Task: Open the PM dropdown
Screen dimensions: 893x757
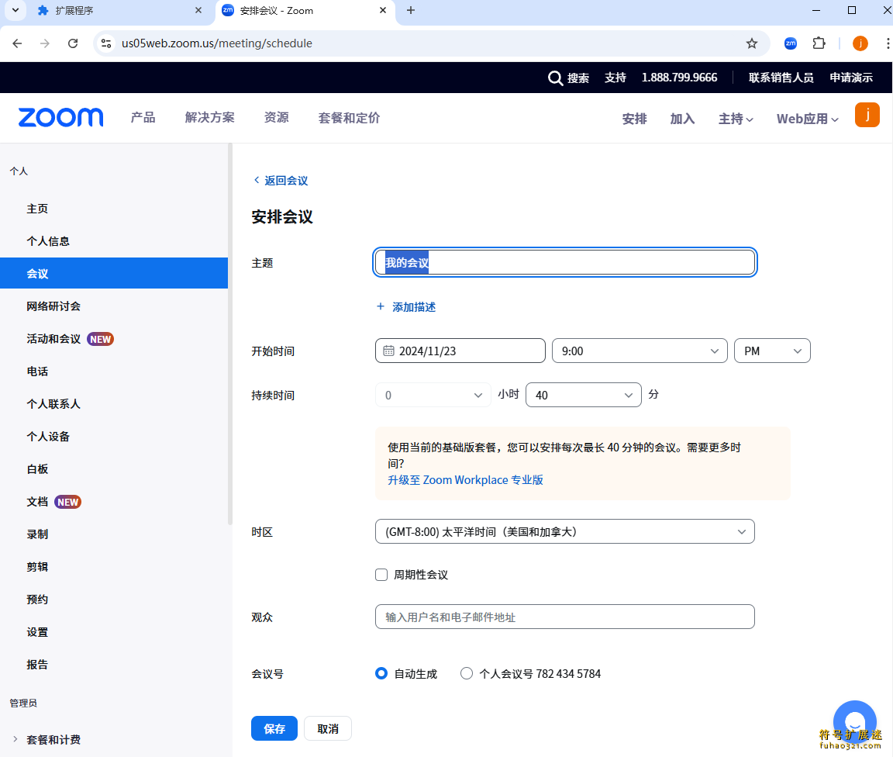Action: [772, 351]
